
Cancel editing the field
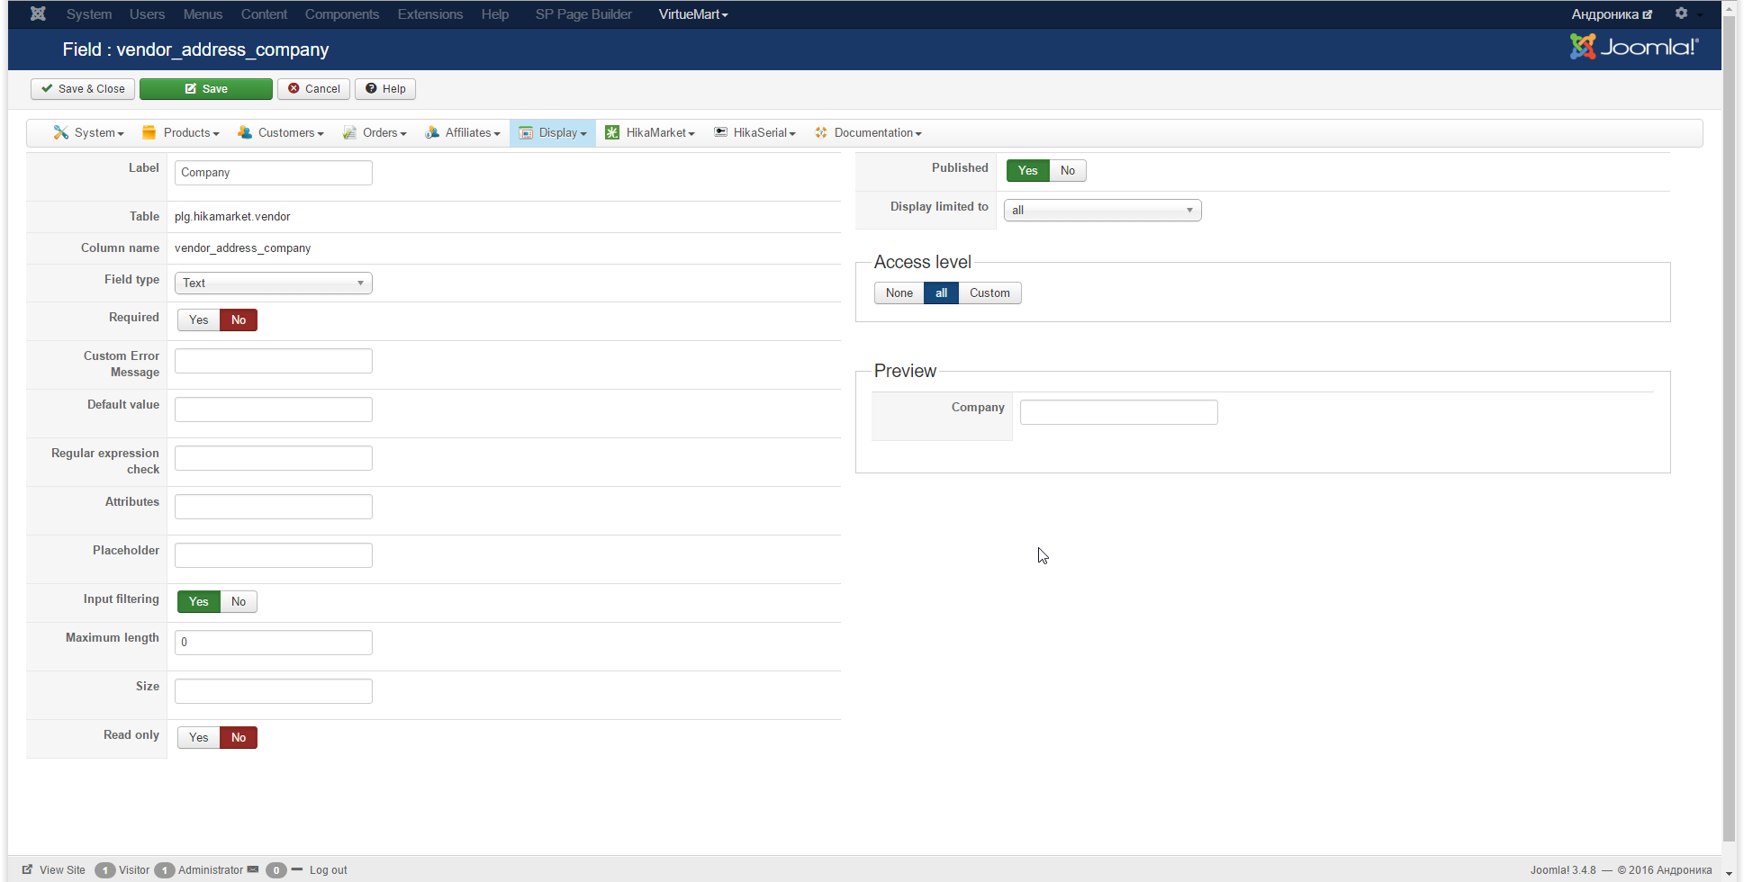(x=314, y=89)
